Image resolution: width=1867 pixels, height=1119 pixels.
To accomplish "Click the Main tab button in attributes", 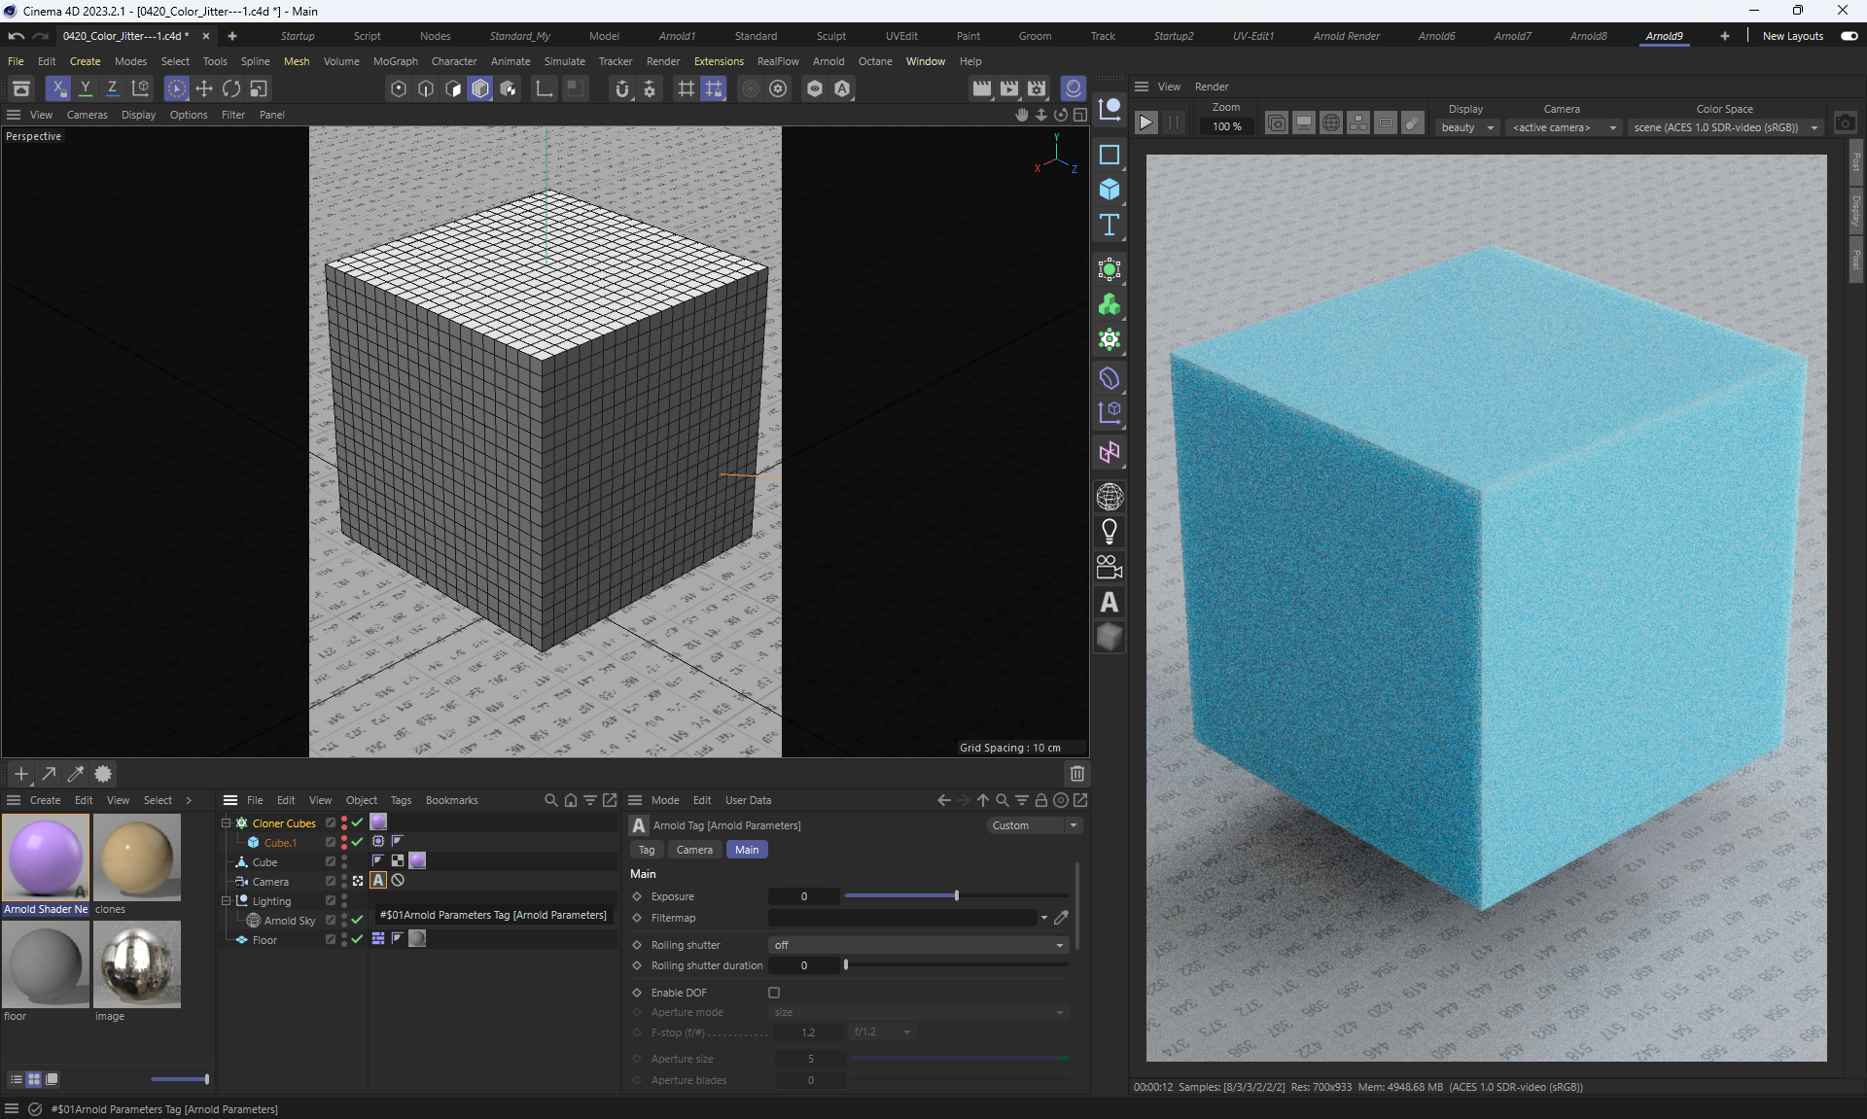I will coord(747,850).
